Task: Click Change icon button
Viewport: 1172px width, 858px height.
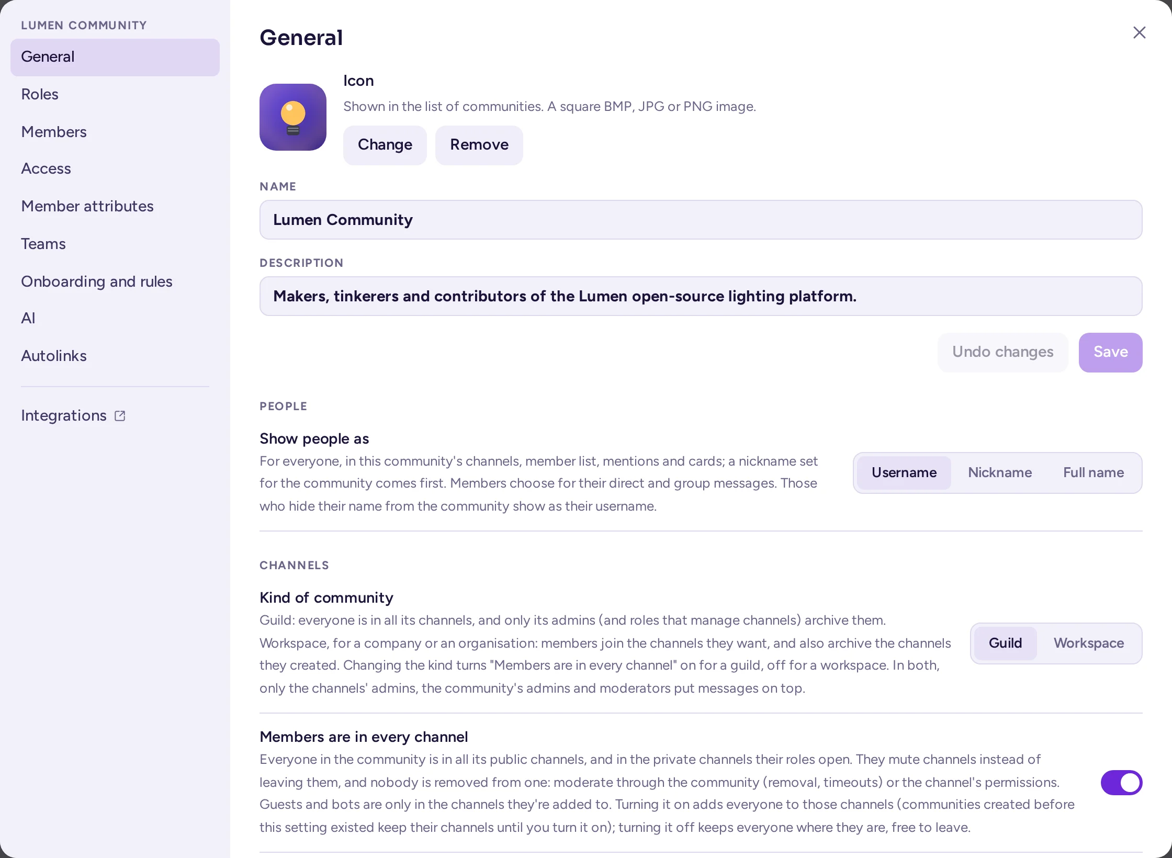Action: click(385, 145)
